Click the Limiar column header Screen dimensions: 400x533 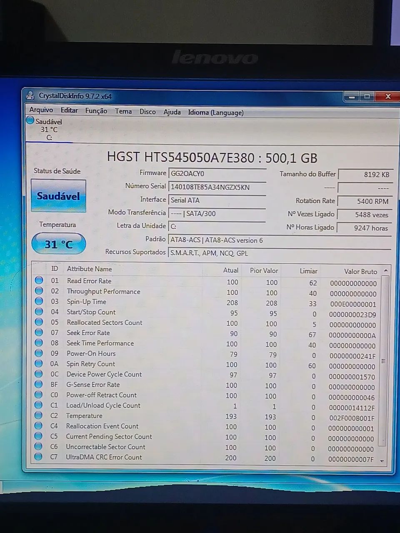(308, 271)
